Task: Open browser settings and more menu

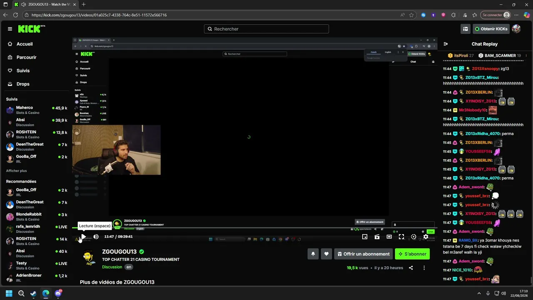Action: point(516,15)
